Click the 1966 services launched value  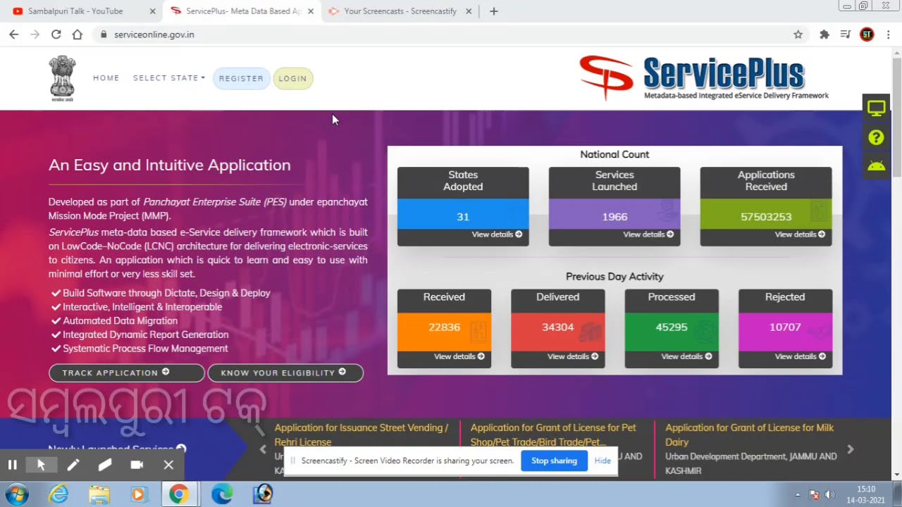click(614, 217)
